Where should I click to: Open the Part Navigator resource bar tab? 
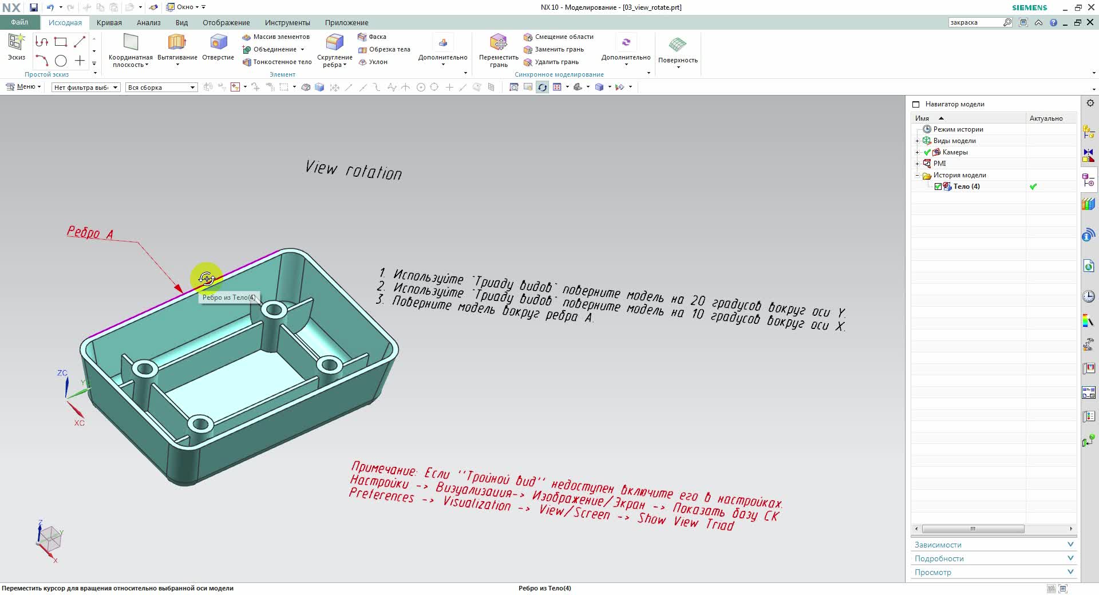[x=1089, y=180]
